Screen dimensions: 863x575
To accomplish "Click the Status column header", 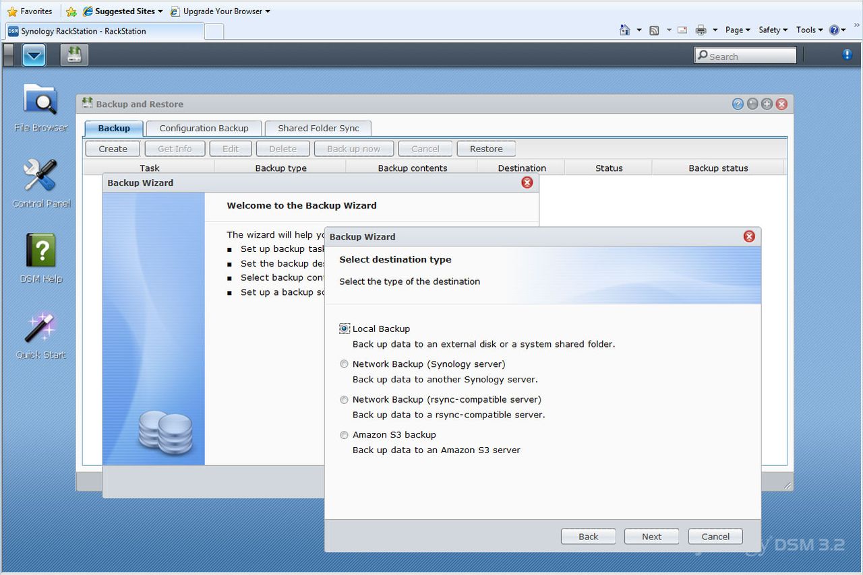I will [x=609, y=168].
